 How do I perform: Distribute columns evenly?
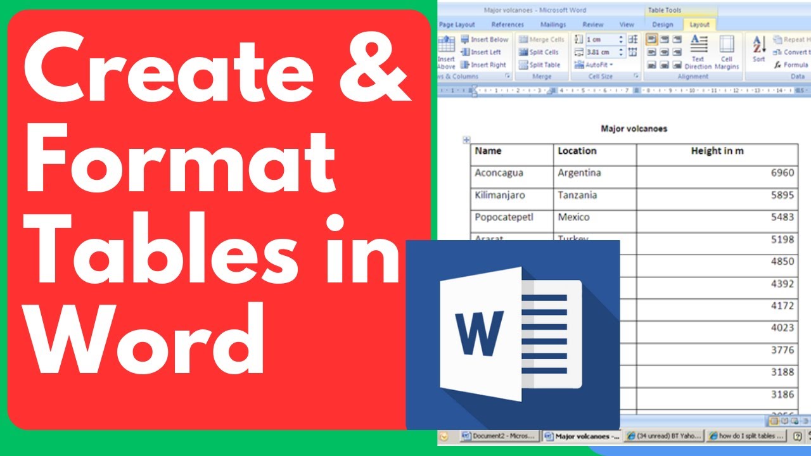[x=633, y=52]
